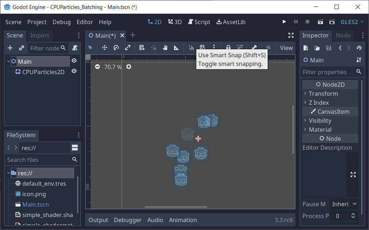Open the View menu in viewport
The height and width of the screenshot is (230, 369).
286,48
